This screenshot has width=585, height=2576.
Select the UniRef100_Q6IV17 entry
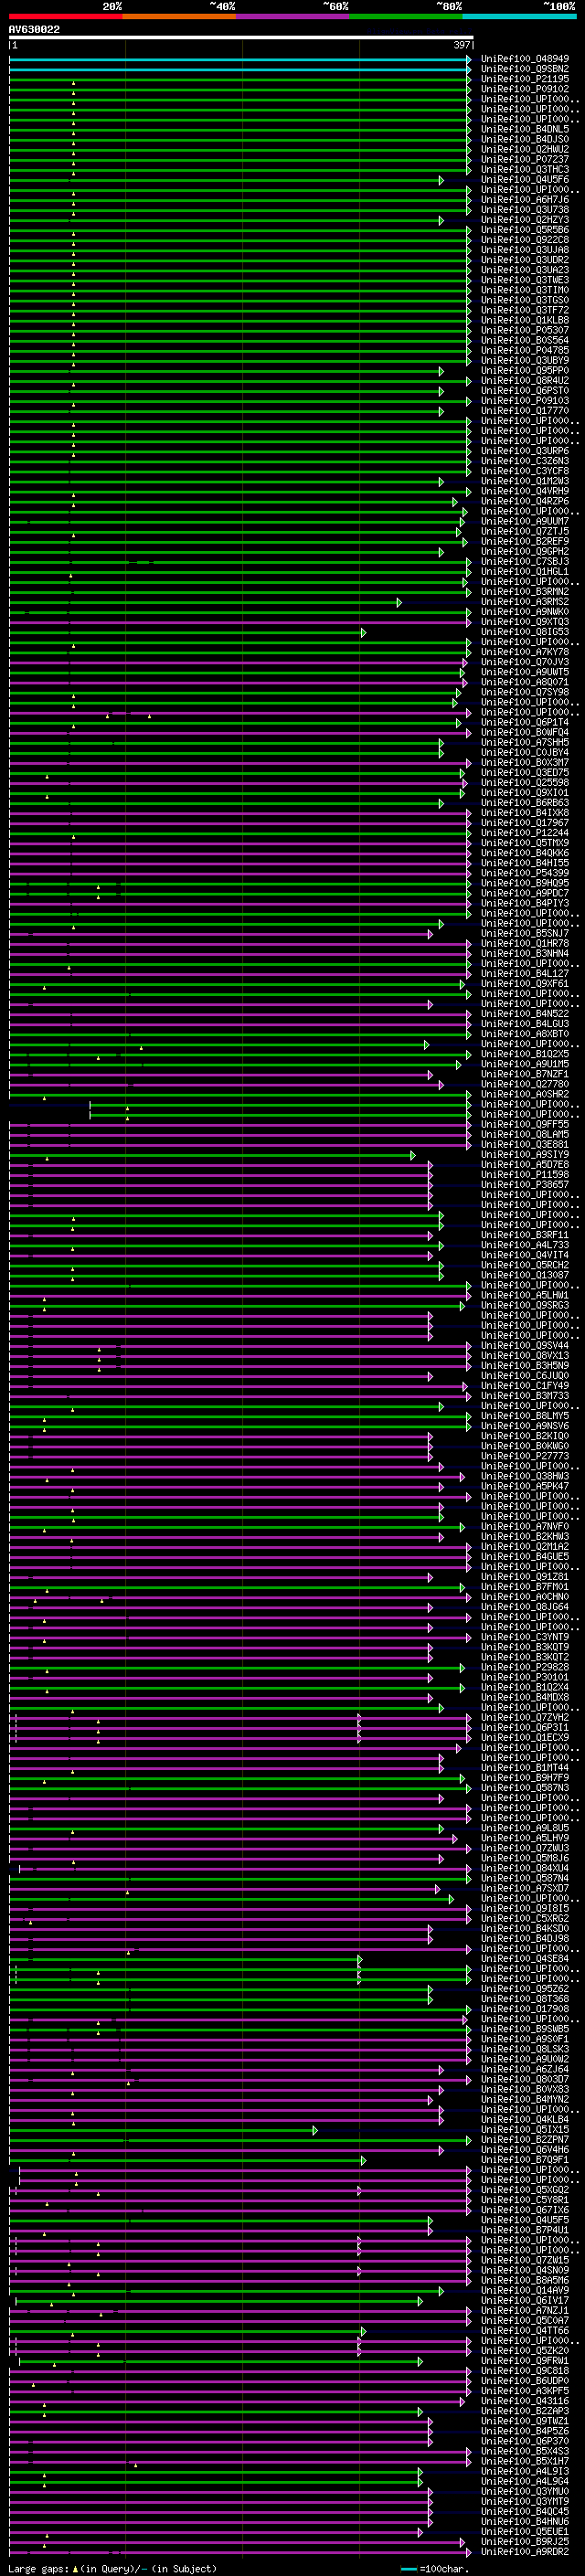point(524,2300)
